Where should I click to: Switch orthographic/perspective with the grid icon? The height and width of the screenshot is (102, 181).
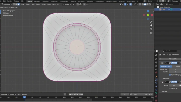point(151,33)
